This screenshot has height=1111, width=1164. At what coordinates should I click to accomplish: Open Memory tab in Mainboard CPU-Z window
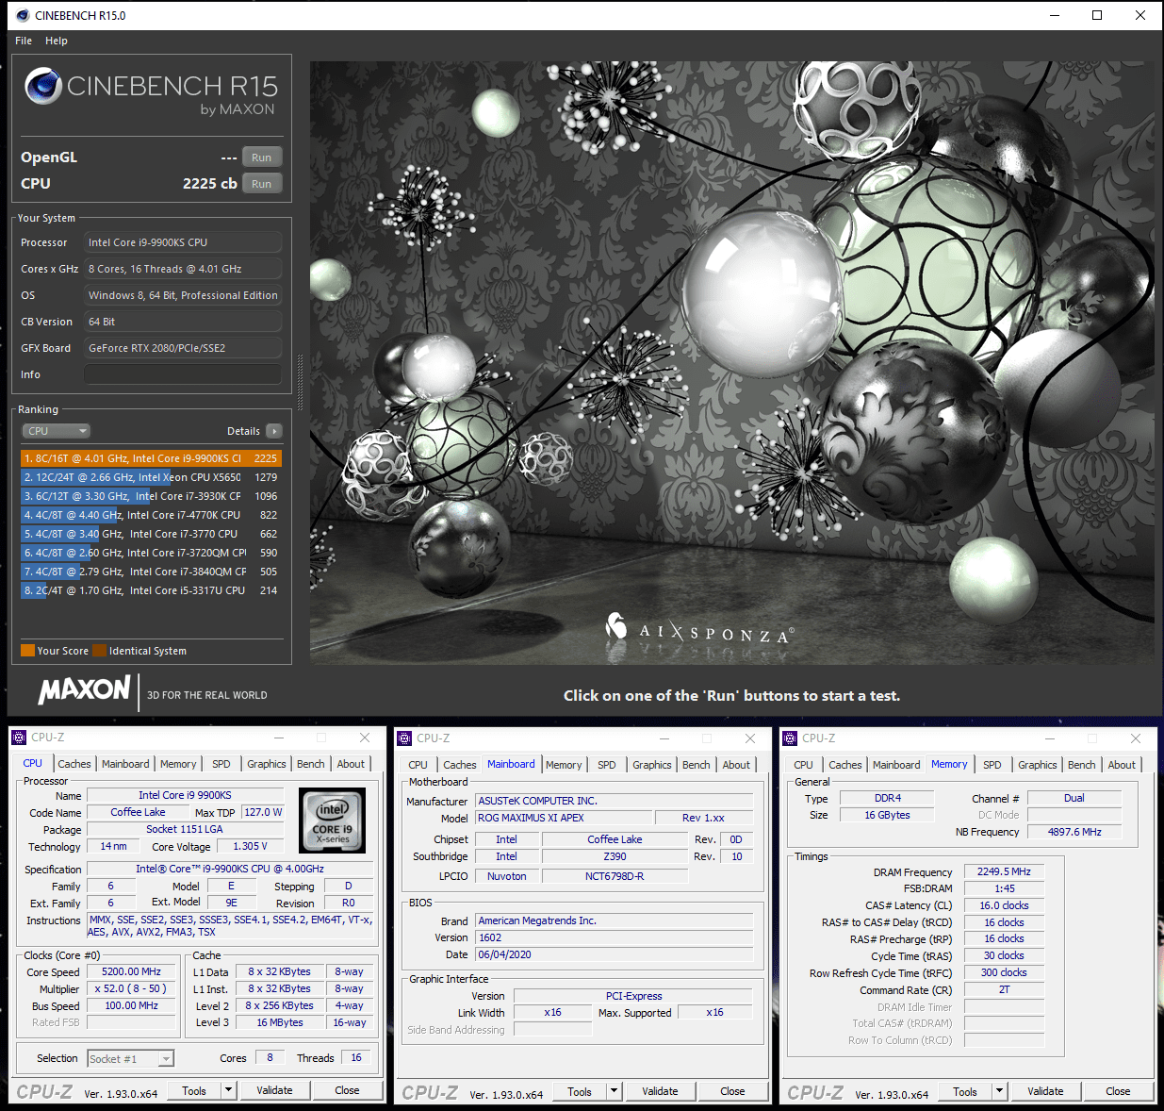(x=564, y=765)
